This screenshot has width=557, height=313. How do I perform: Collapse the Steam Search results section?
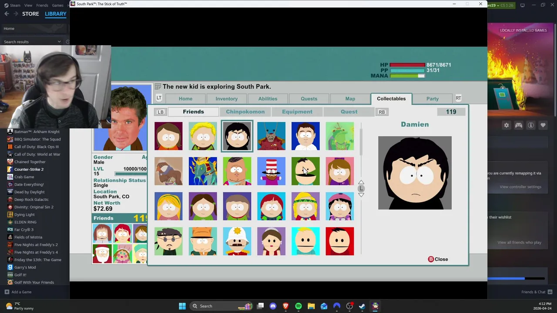(59, 42)
